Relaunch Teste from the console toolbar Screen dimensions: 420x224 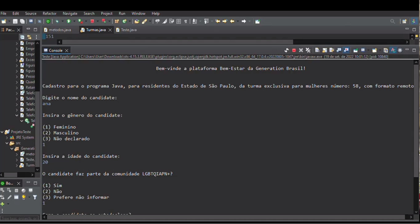[x=286, y=50]
